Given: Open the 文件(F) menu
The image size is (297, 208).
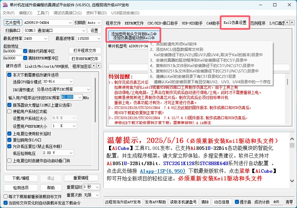Looking at the screenshot, I should click(9, 13).
